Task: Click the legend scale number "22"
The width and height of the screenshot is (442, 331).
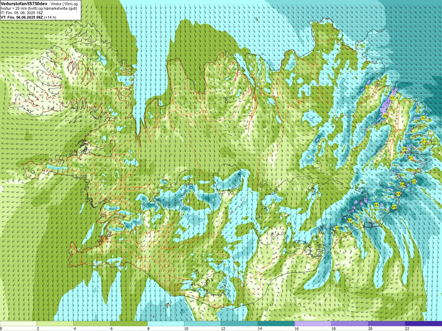Action: point(407,329)
